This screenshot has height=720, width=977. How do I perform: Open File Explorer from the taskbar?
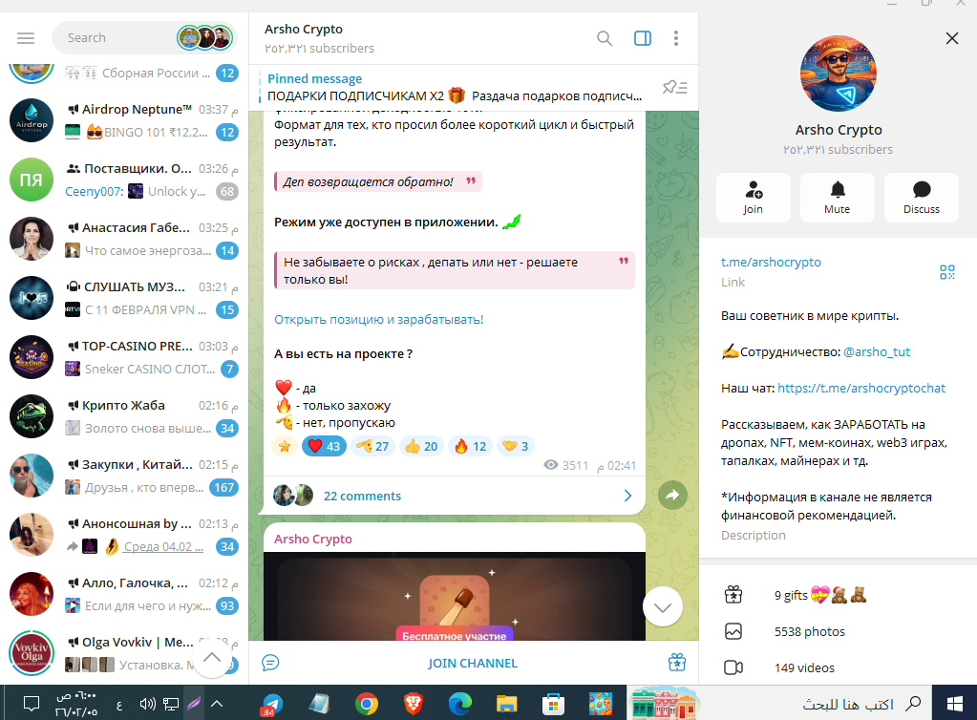point(506,704)
